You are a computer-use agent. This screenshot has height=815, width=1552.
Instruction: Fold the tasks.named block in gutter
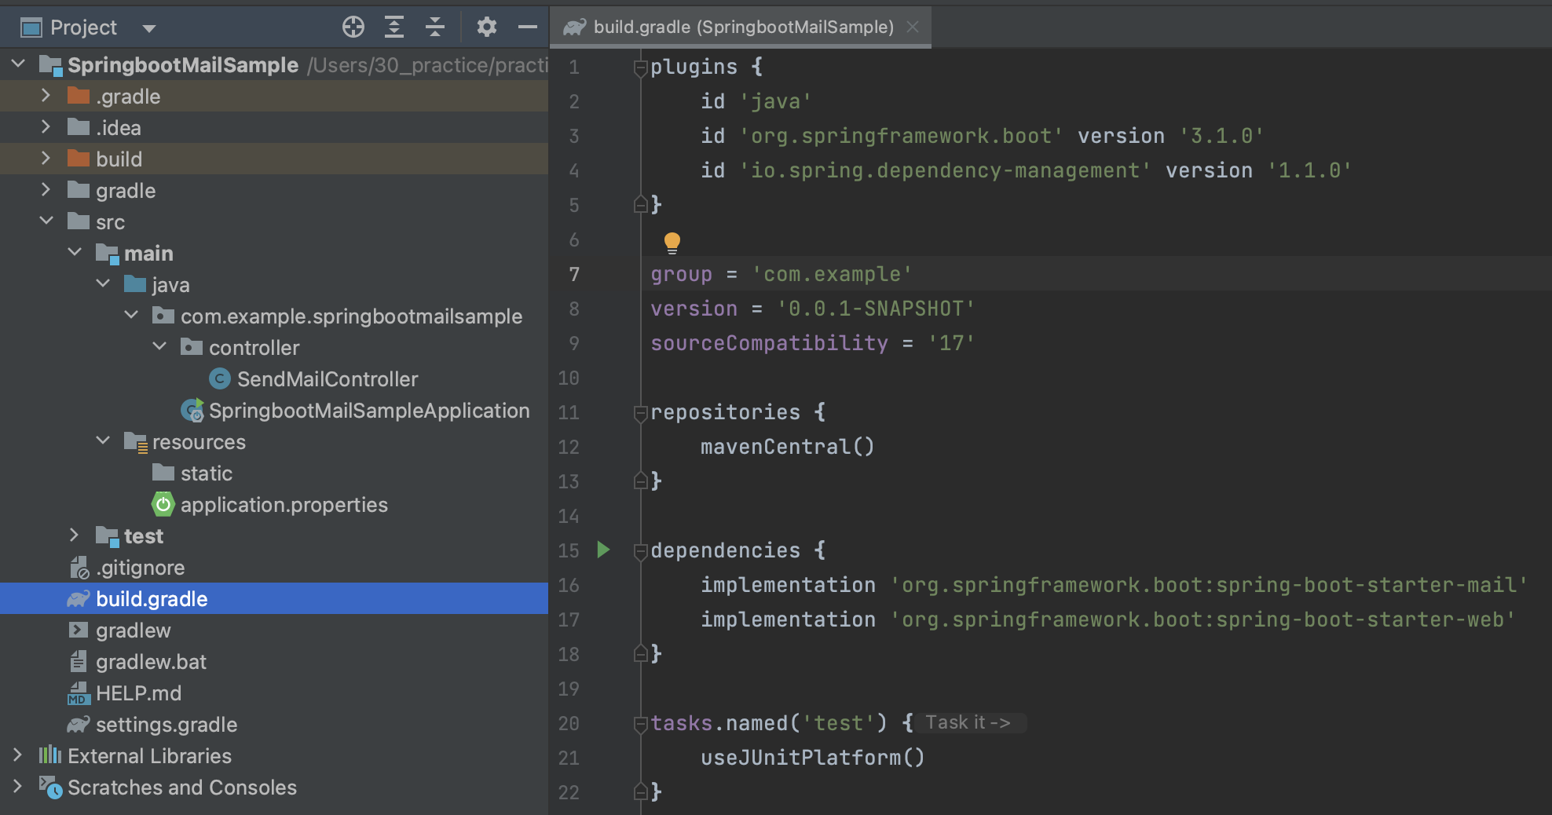640,724
